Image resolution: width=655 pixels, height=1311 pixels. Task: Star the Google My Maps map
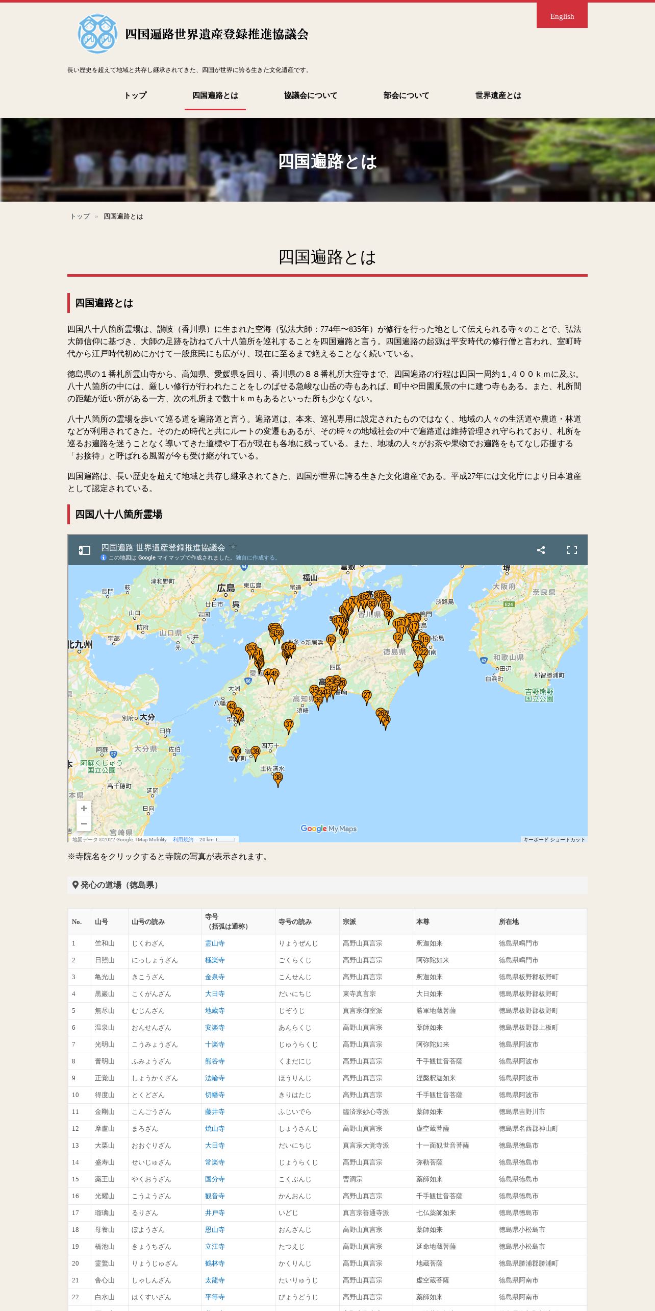click(234, 546)
